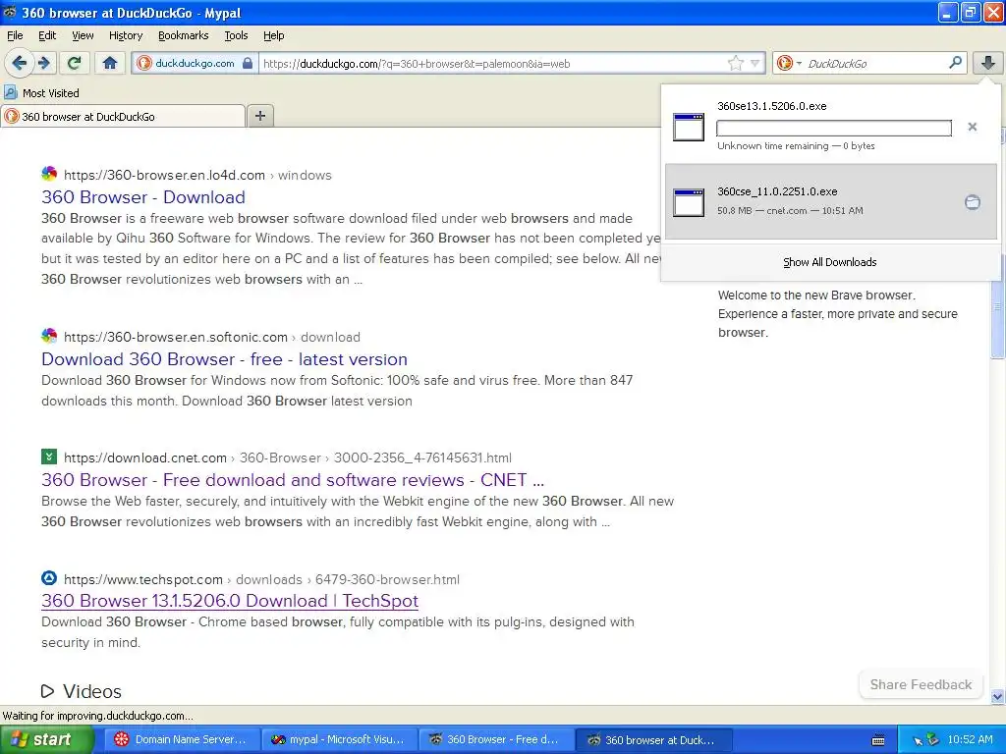Image resolution: width=1006 pixels, height=754 pixels.
Task: Switch to 360 Browser - Free d... taskbar window
Action: 496,739
